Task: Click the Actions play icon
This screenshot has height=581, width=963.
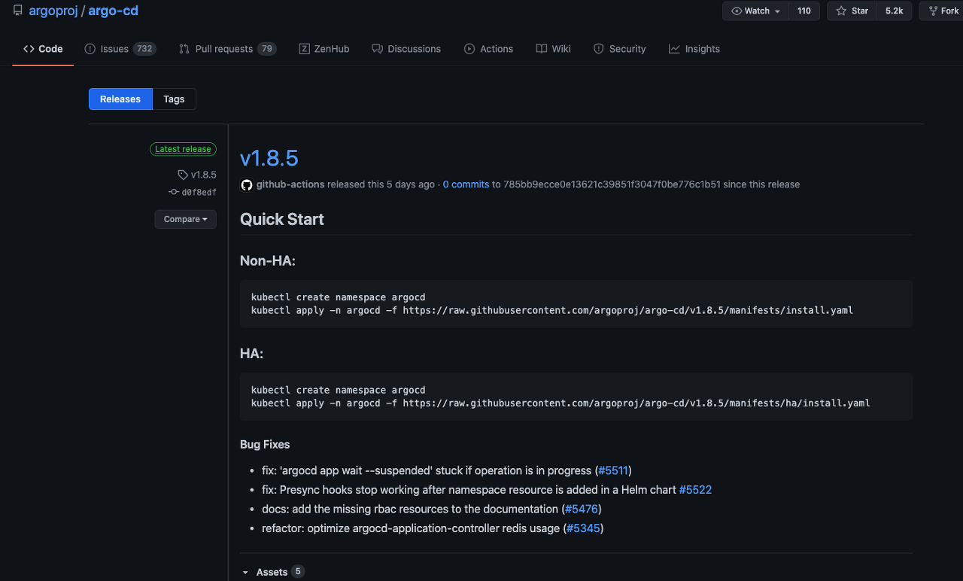Action: coord(469,49)
